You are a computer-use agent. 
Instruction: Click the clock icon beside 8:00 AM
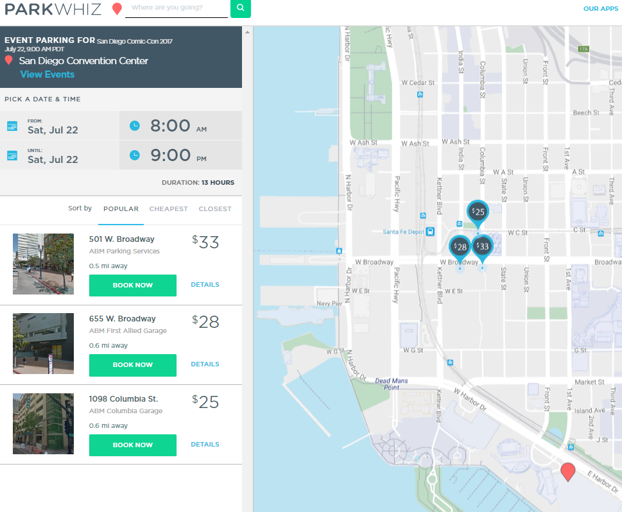click(x=135, y=126)
